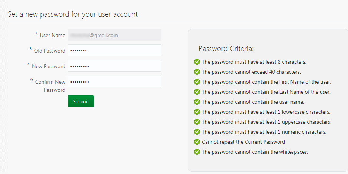Viewport: 348px width, 174px height.
Task: Focus the New Password field
Action: (x=115, y=66)
